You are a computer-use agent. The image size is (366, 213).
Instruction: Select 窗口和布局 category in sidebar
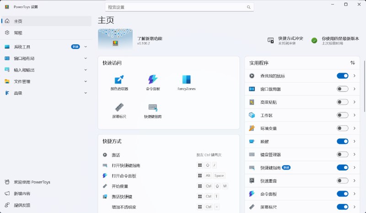46,59
